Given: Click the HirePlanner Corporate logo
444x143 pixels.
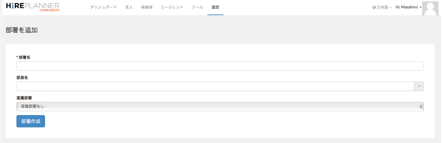Looking at the screenshot, I should (x=33, y=7).
